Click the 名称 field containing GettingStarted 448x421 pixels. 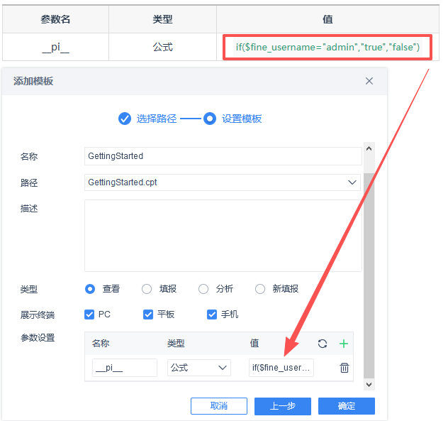coord(223,156)
